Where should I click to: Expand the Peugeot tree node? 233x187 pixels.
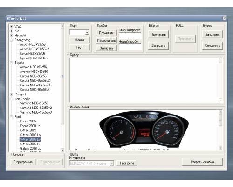tap(11, 94)
